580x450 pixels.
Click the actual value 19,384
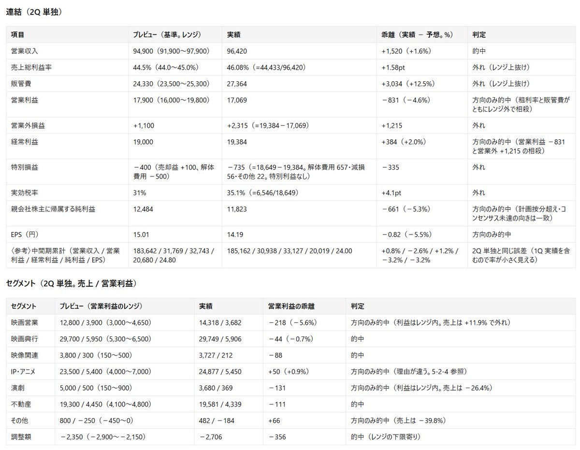[237, 142]
